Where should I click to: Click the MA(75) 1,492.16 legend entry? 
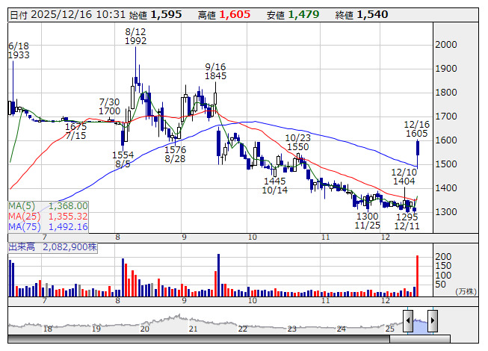pos(48,226)
